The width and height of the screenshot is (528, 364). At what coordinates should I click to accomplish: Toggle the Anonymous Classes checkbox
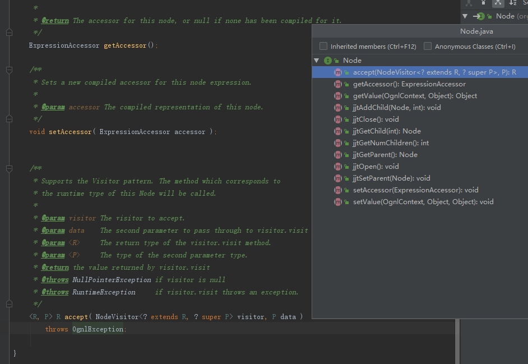[x=428, y=47]
